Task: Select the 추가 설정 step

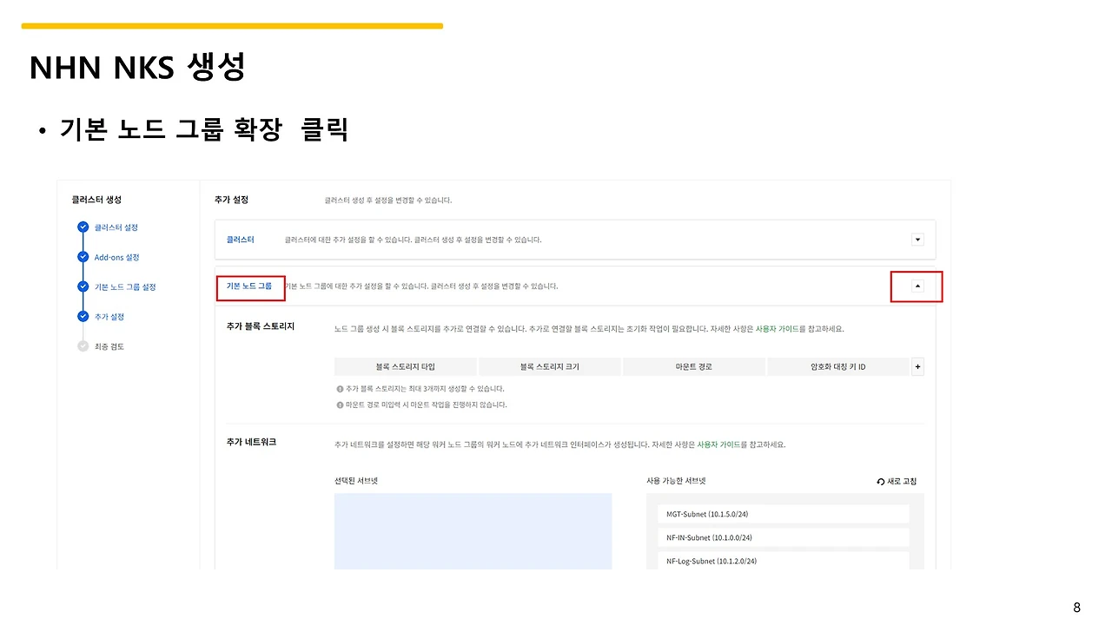Action: [109, 317]
